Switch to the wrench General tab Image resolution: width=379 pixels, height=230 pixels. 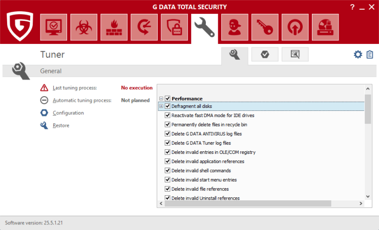(235, 55)
